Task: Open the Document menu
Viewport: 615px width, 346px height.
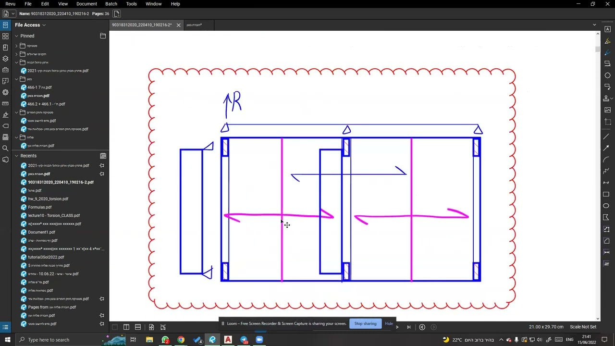Action: [x=86, y=4]
